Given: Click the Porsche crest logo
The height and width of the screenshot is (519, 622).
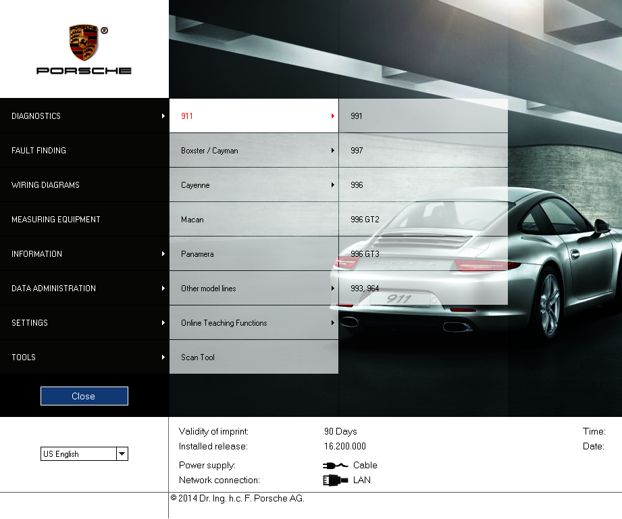Looking at the screenshot, I should click(84, 42).
